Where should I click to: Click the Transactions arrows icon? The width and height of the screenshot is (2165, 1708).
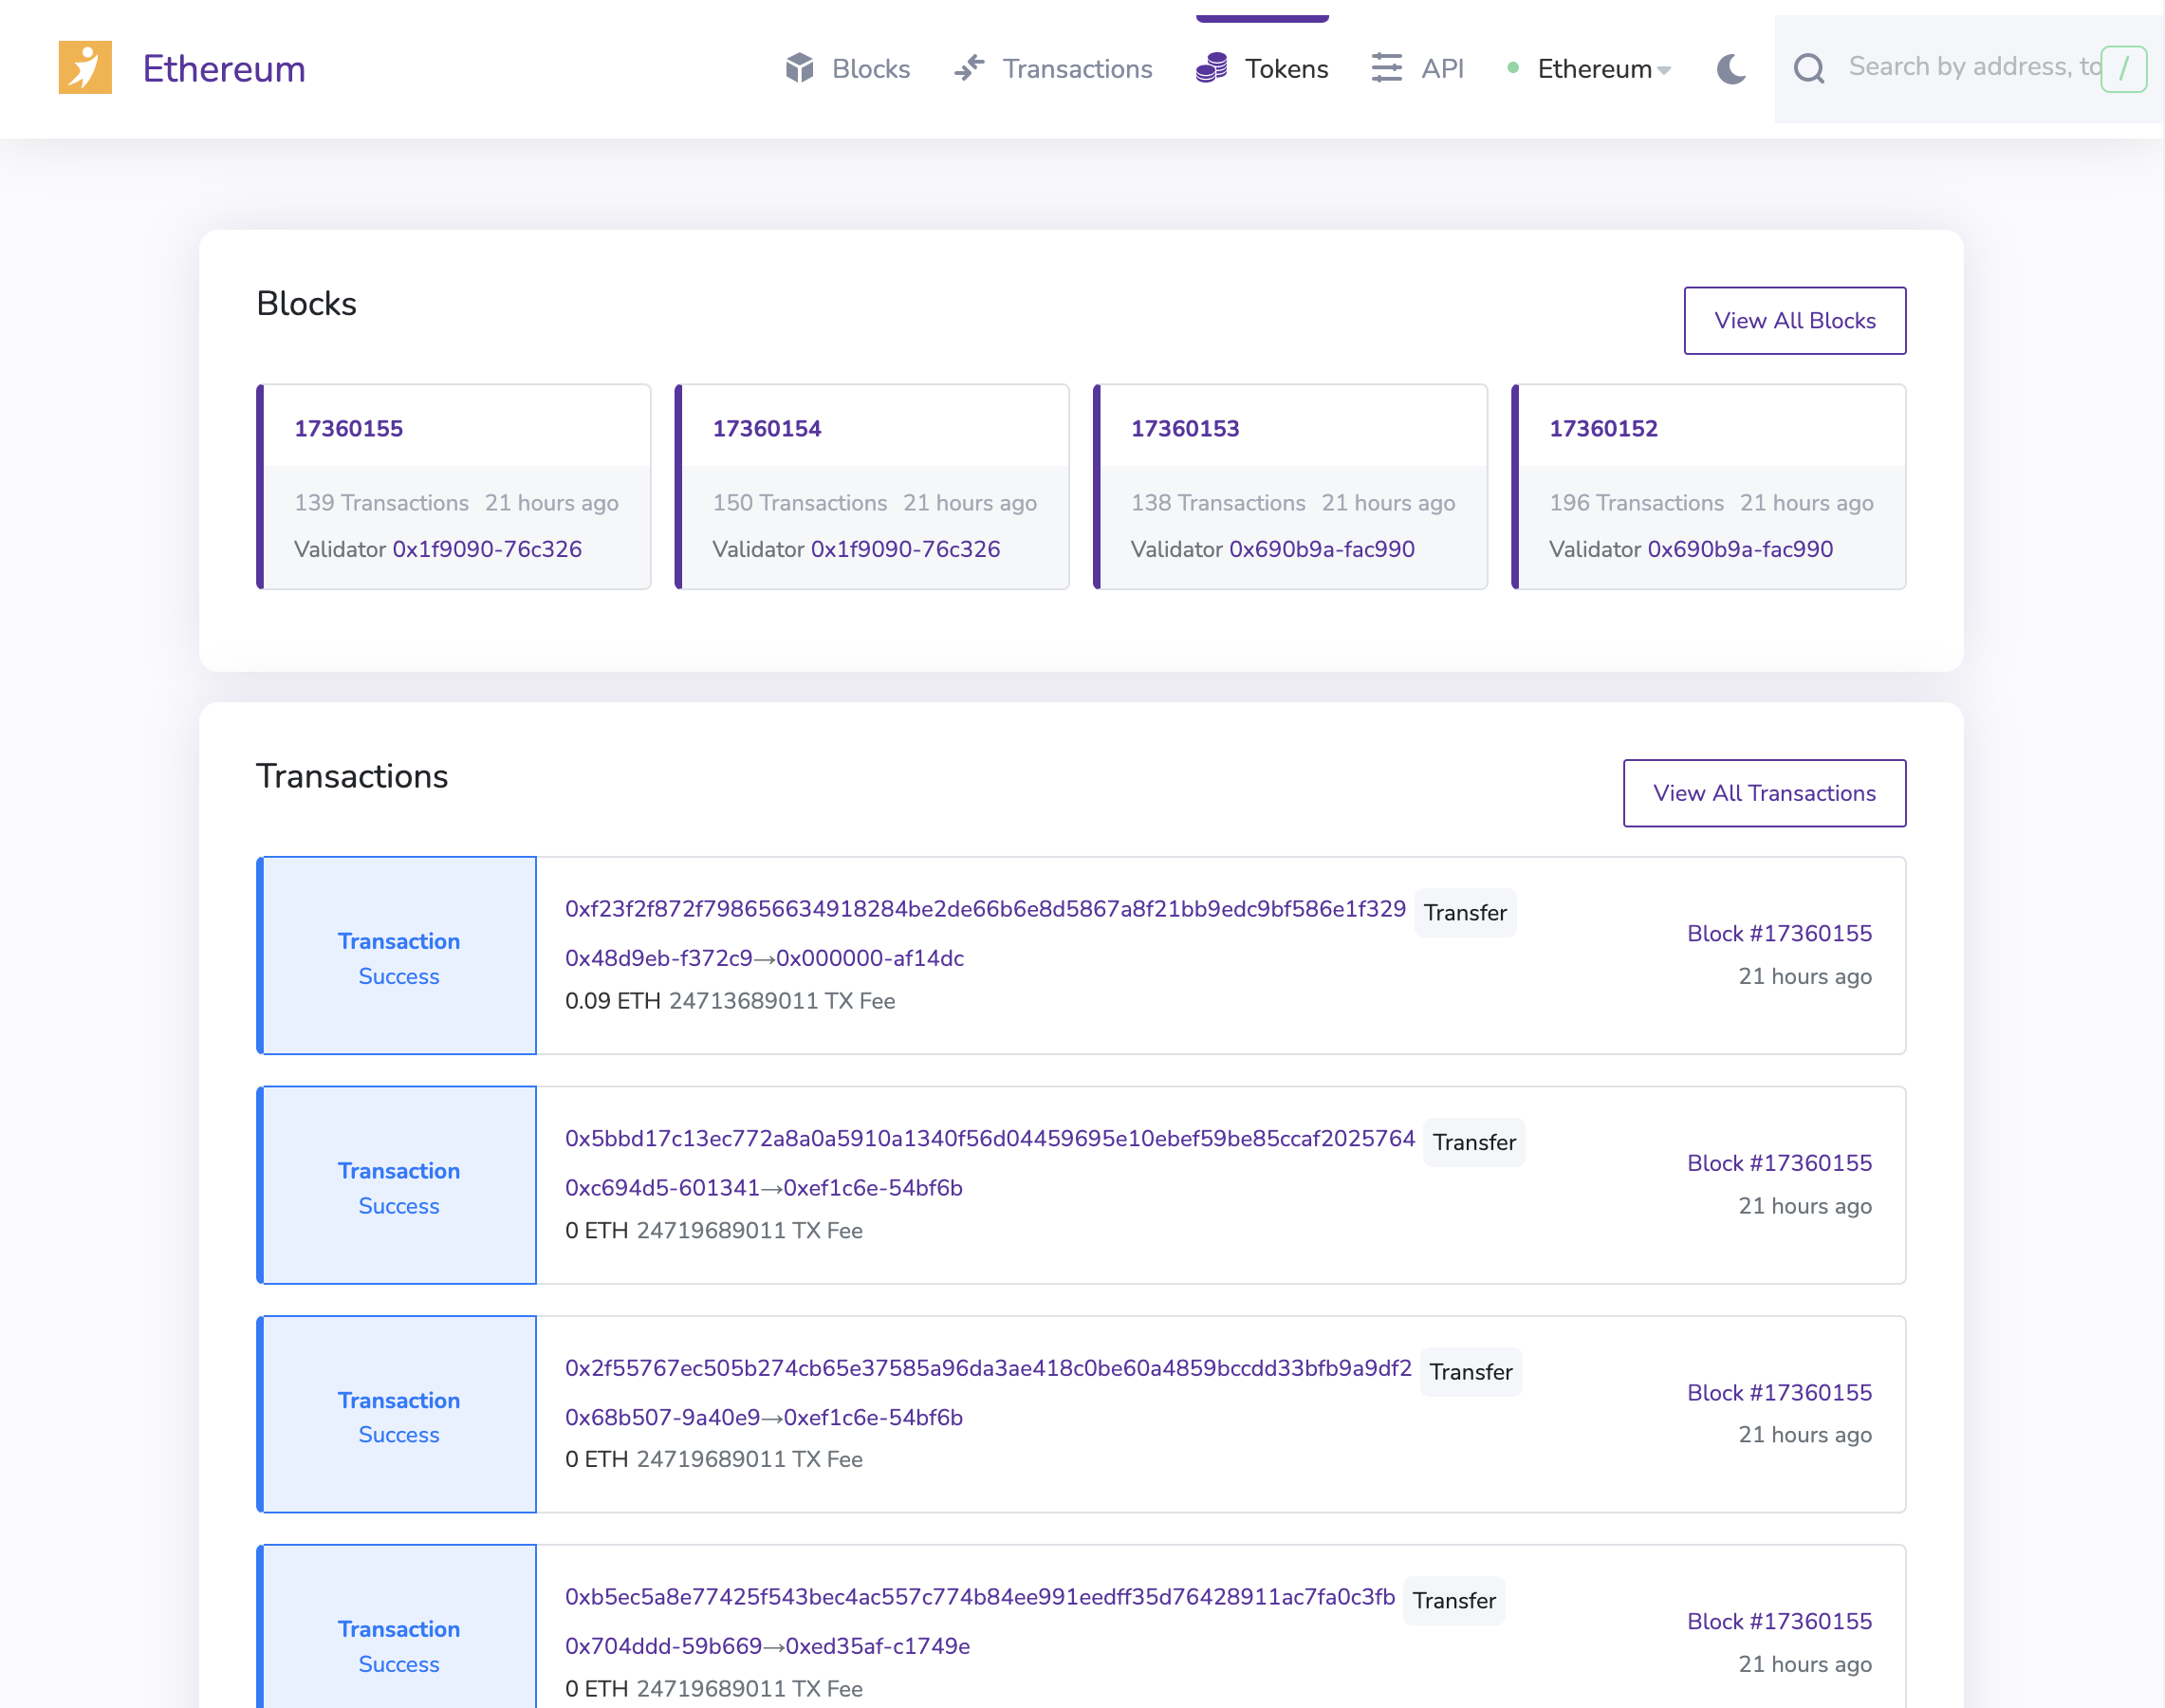(969, 68)
